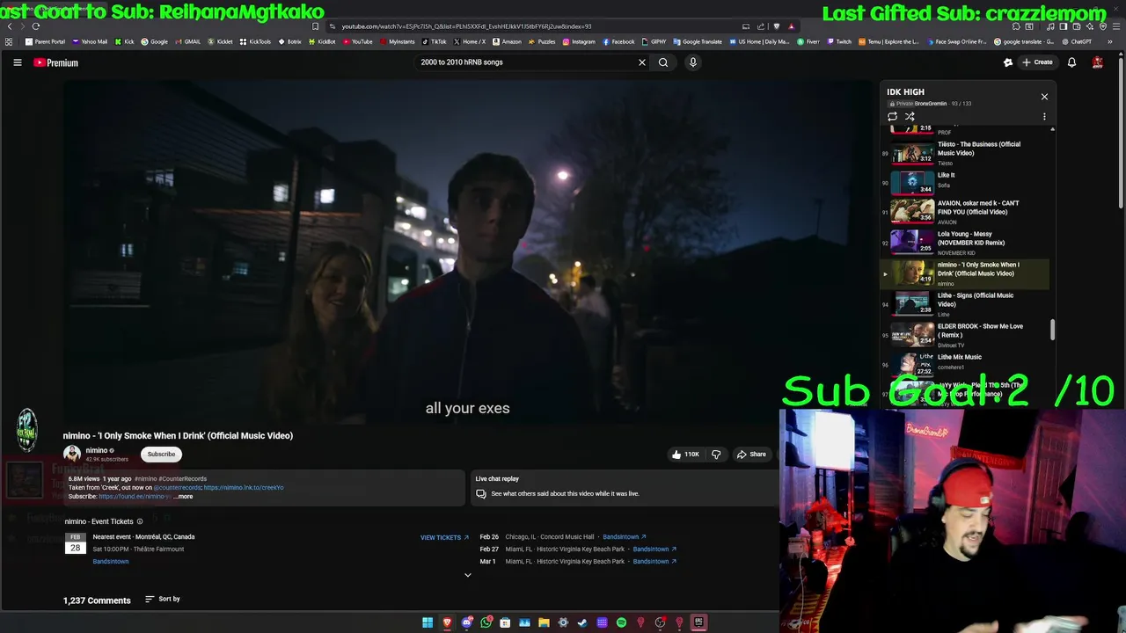Image resolution: width=1126 pixels, height=633 pixels.
Task: Open Windows Start menu
Action: click(x=428, y=622)
